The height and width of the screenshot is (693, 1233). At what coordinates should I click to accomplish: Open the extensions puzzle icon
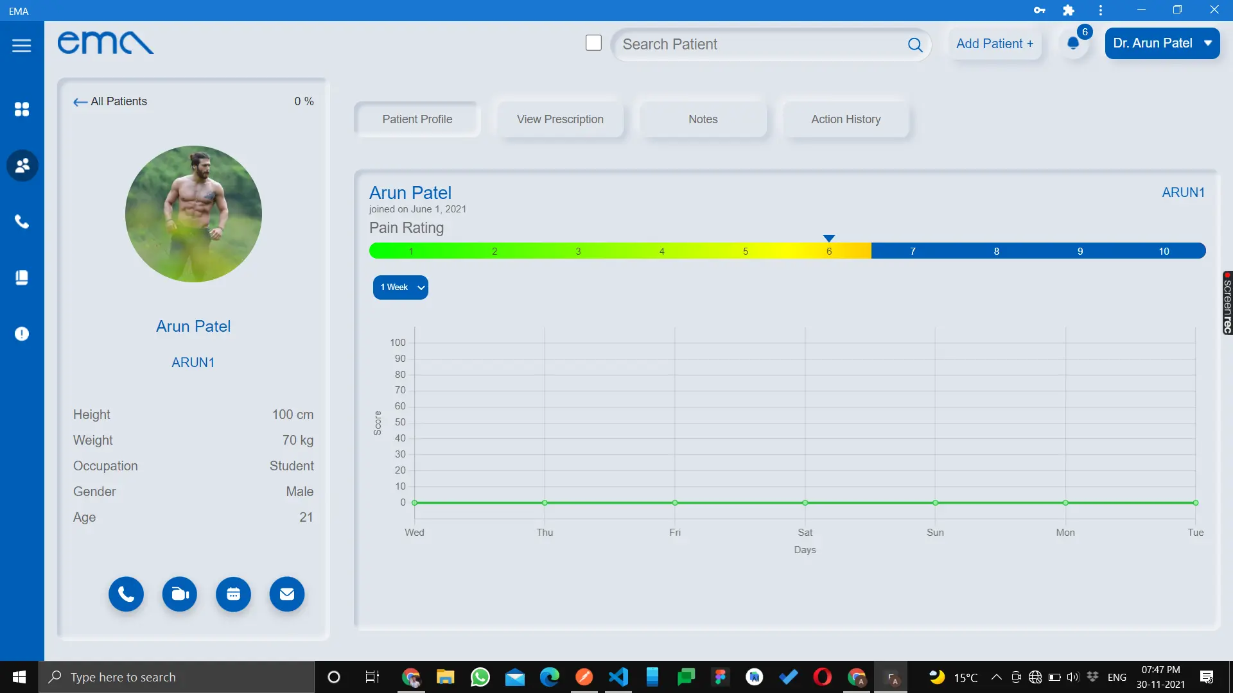tap(1069, 10)
